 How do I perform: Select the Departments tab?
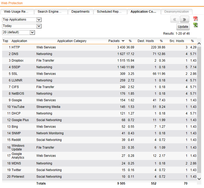[80, 12]
